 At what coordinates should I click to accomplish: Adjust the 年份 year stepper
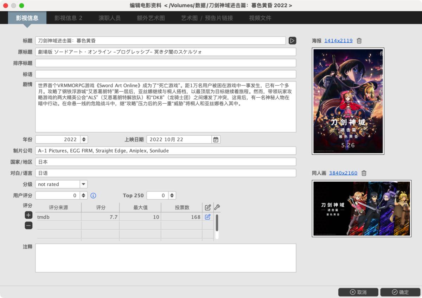tap(84, 140)
